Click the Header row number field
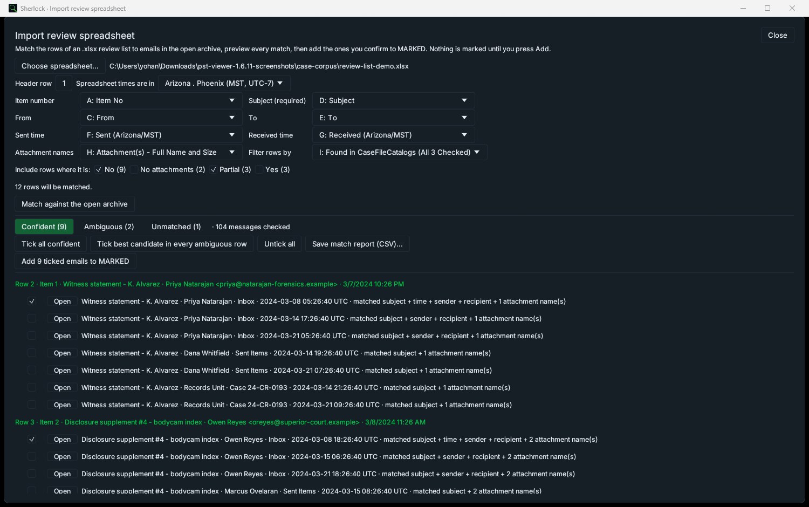809x507 pixels. pyautogui.click(x=64, y=84)
